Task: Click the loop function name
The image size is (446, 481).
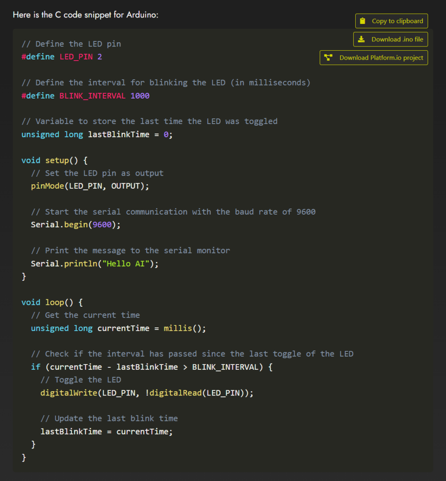Action: click(x=54, y=303)
